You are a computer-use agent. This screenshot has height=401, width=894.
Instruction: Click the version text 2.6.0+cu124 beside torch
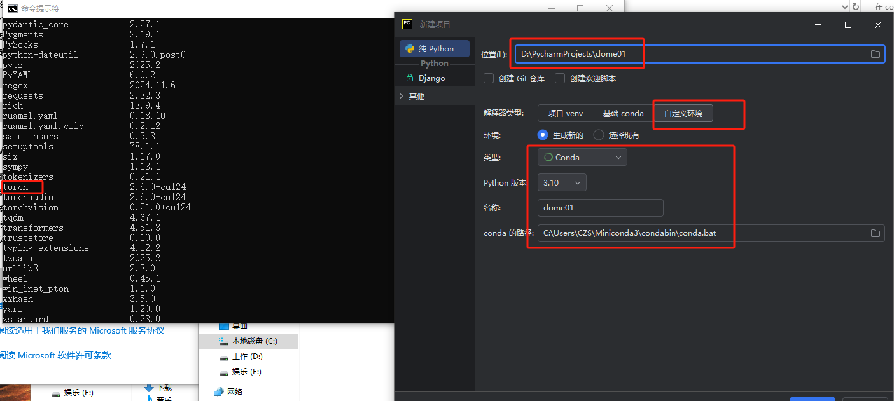[x=158, y=187]
